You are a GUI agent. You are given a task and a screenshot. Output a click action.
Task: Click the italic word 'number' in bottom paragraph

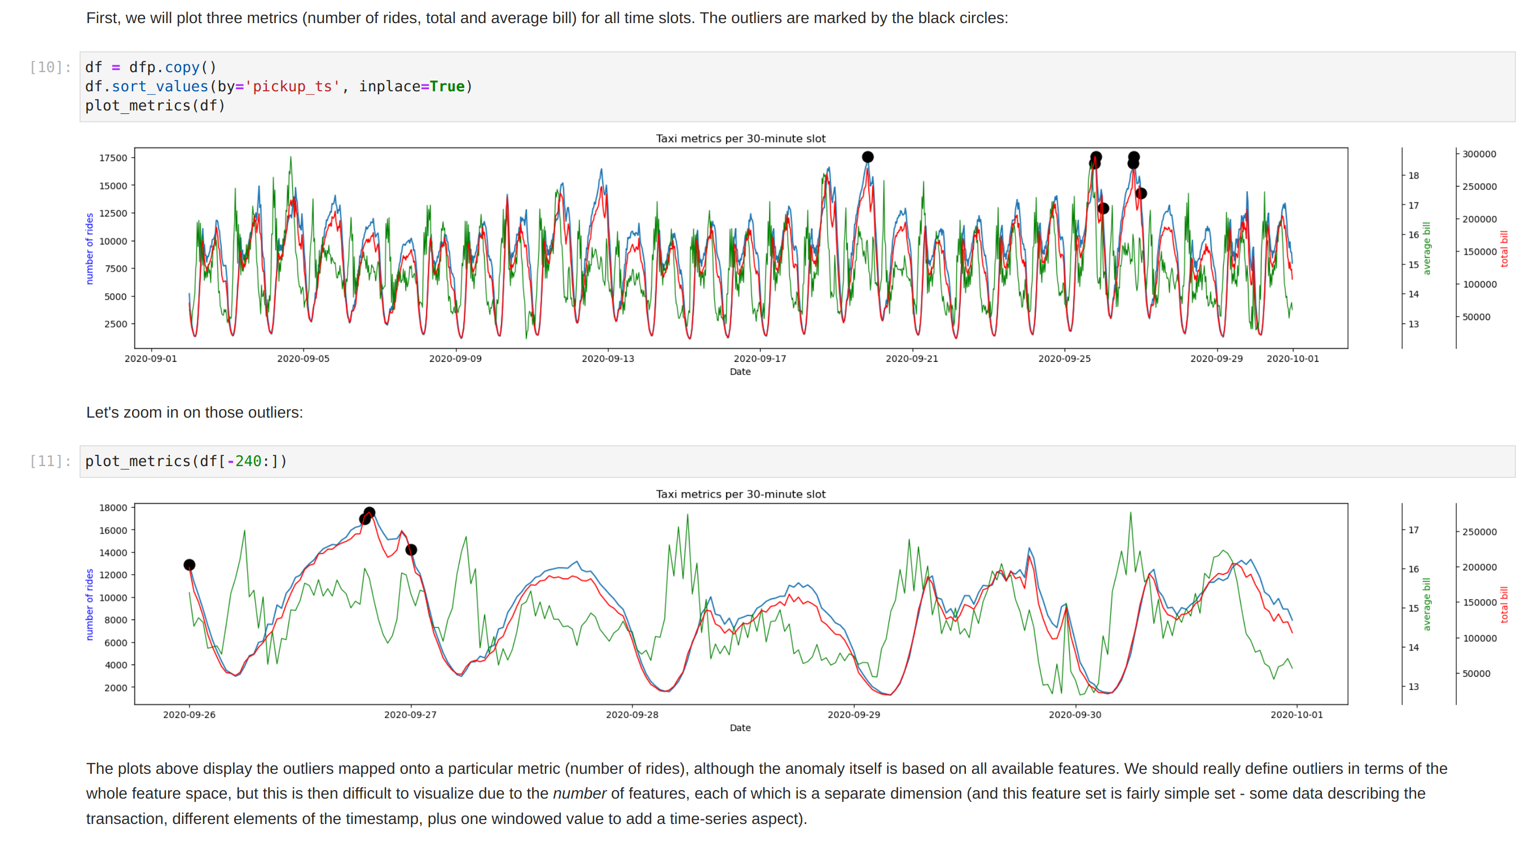(579, 794)
